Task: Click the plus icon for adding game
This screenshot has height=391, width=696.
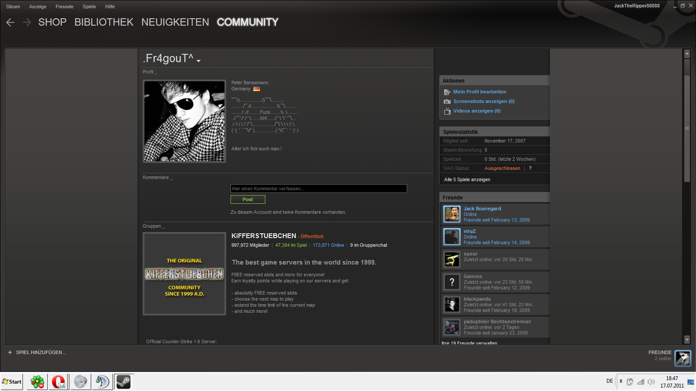Action: (10, 352)
